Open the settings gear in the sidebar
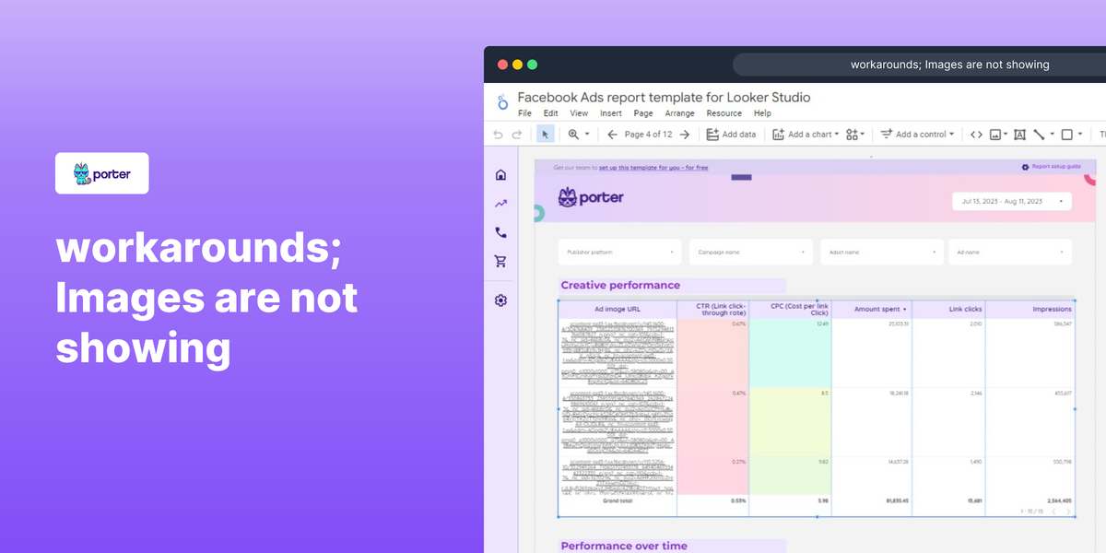Screen dimensions: 1106x553 pos(500,300)
